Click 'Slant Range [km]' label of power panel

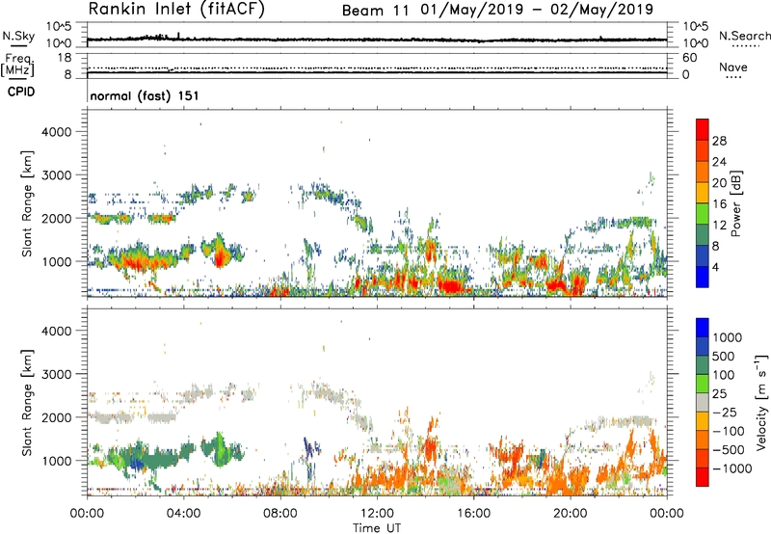click(x=27, y=203)
